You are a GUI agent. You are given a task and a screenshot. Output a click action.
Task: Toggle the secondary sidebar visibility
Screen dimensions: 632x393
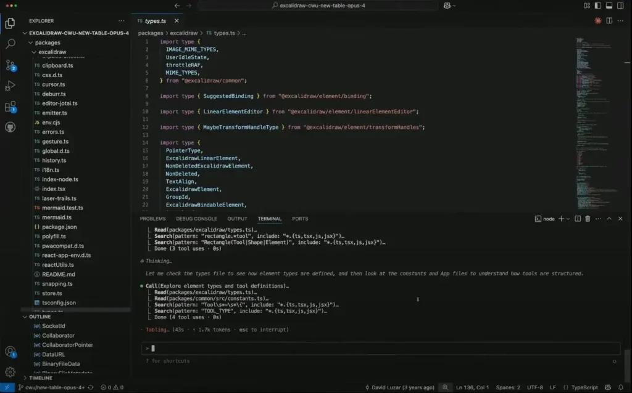click(x=621, y=6)
